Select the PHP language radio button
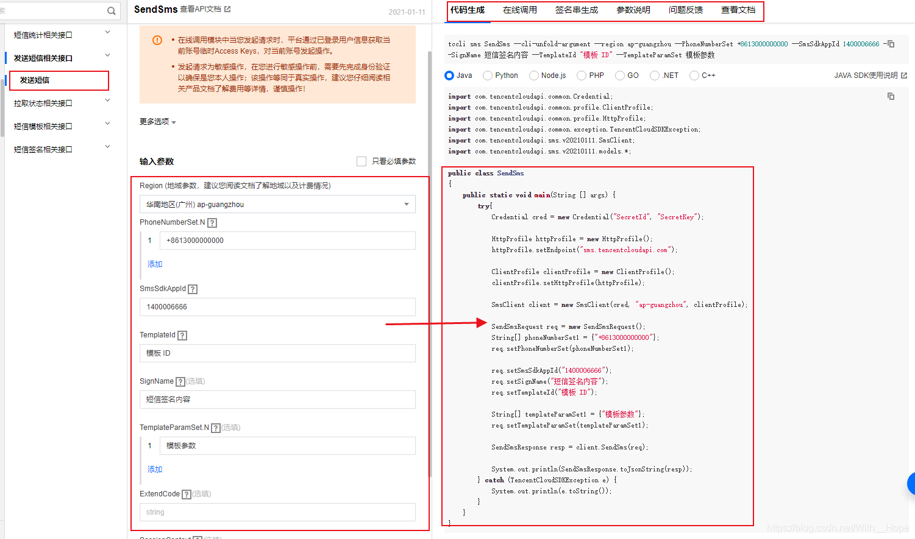Viewport: 915px width, 539px height. (x=582, y=76)
